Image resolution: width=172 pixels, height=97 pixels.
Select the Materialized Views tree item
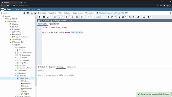pos(25,68)
